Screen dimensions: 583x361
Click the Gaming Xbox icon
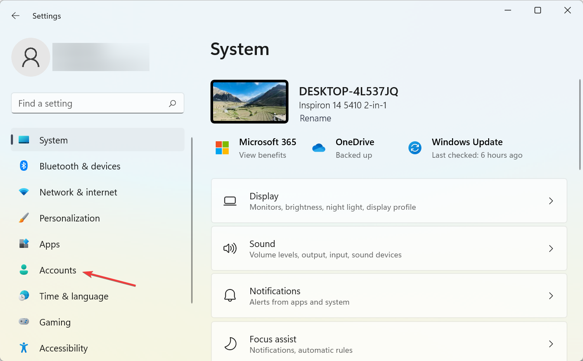point(23,322)
